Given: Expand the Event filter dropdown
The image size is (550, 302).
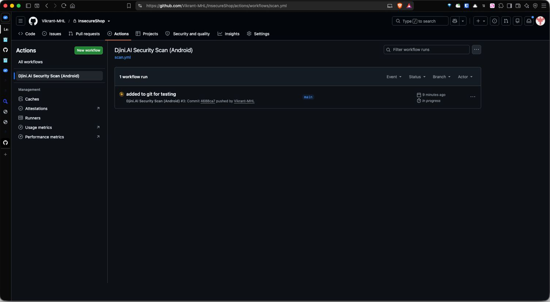Looking at the screenshot, I should pos(394,77).
